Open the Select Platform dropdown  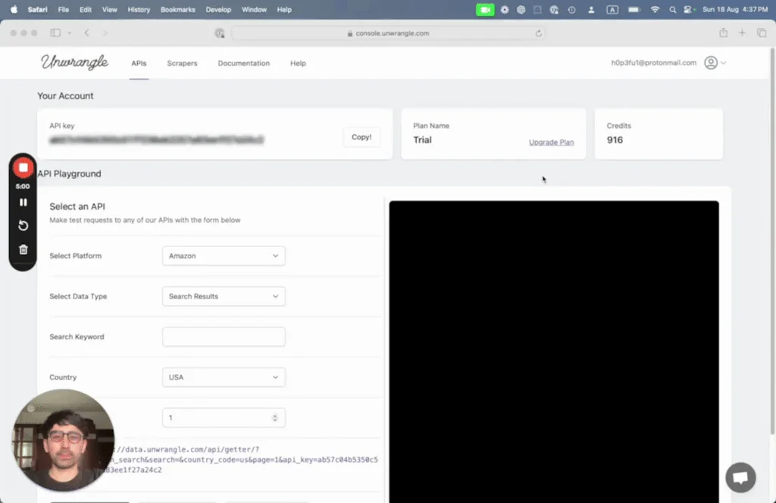(223, 255)
